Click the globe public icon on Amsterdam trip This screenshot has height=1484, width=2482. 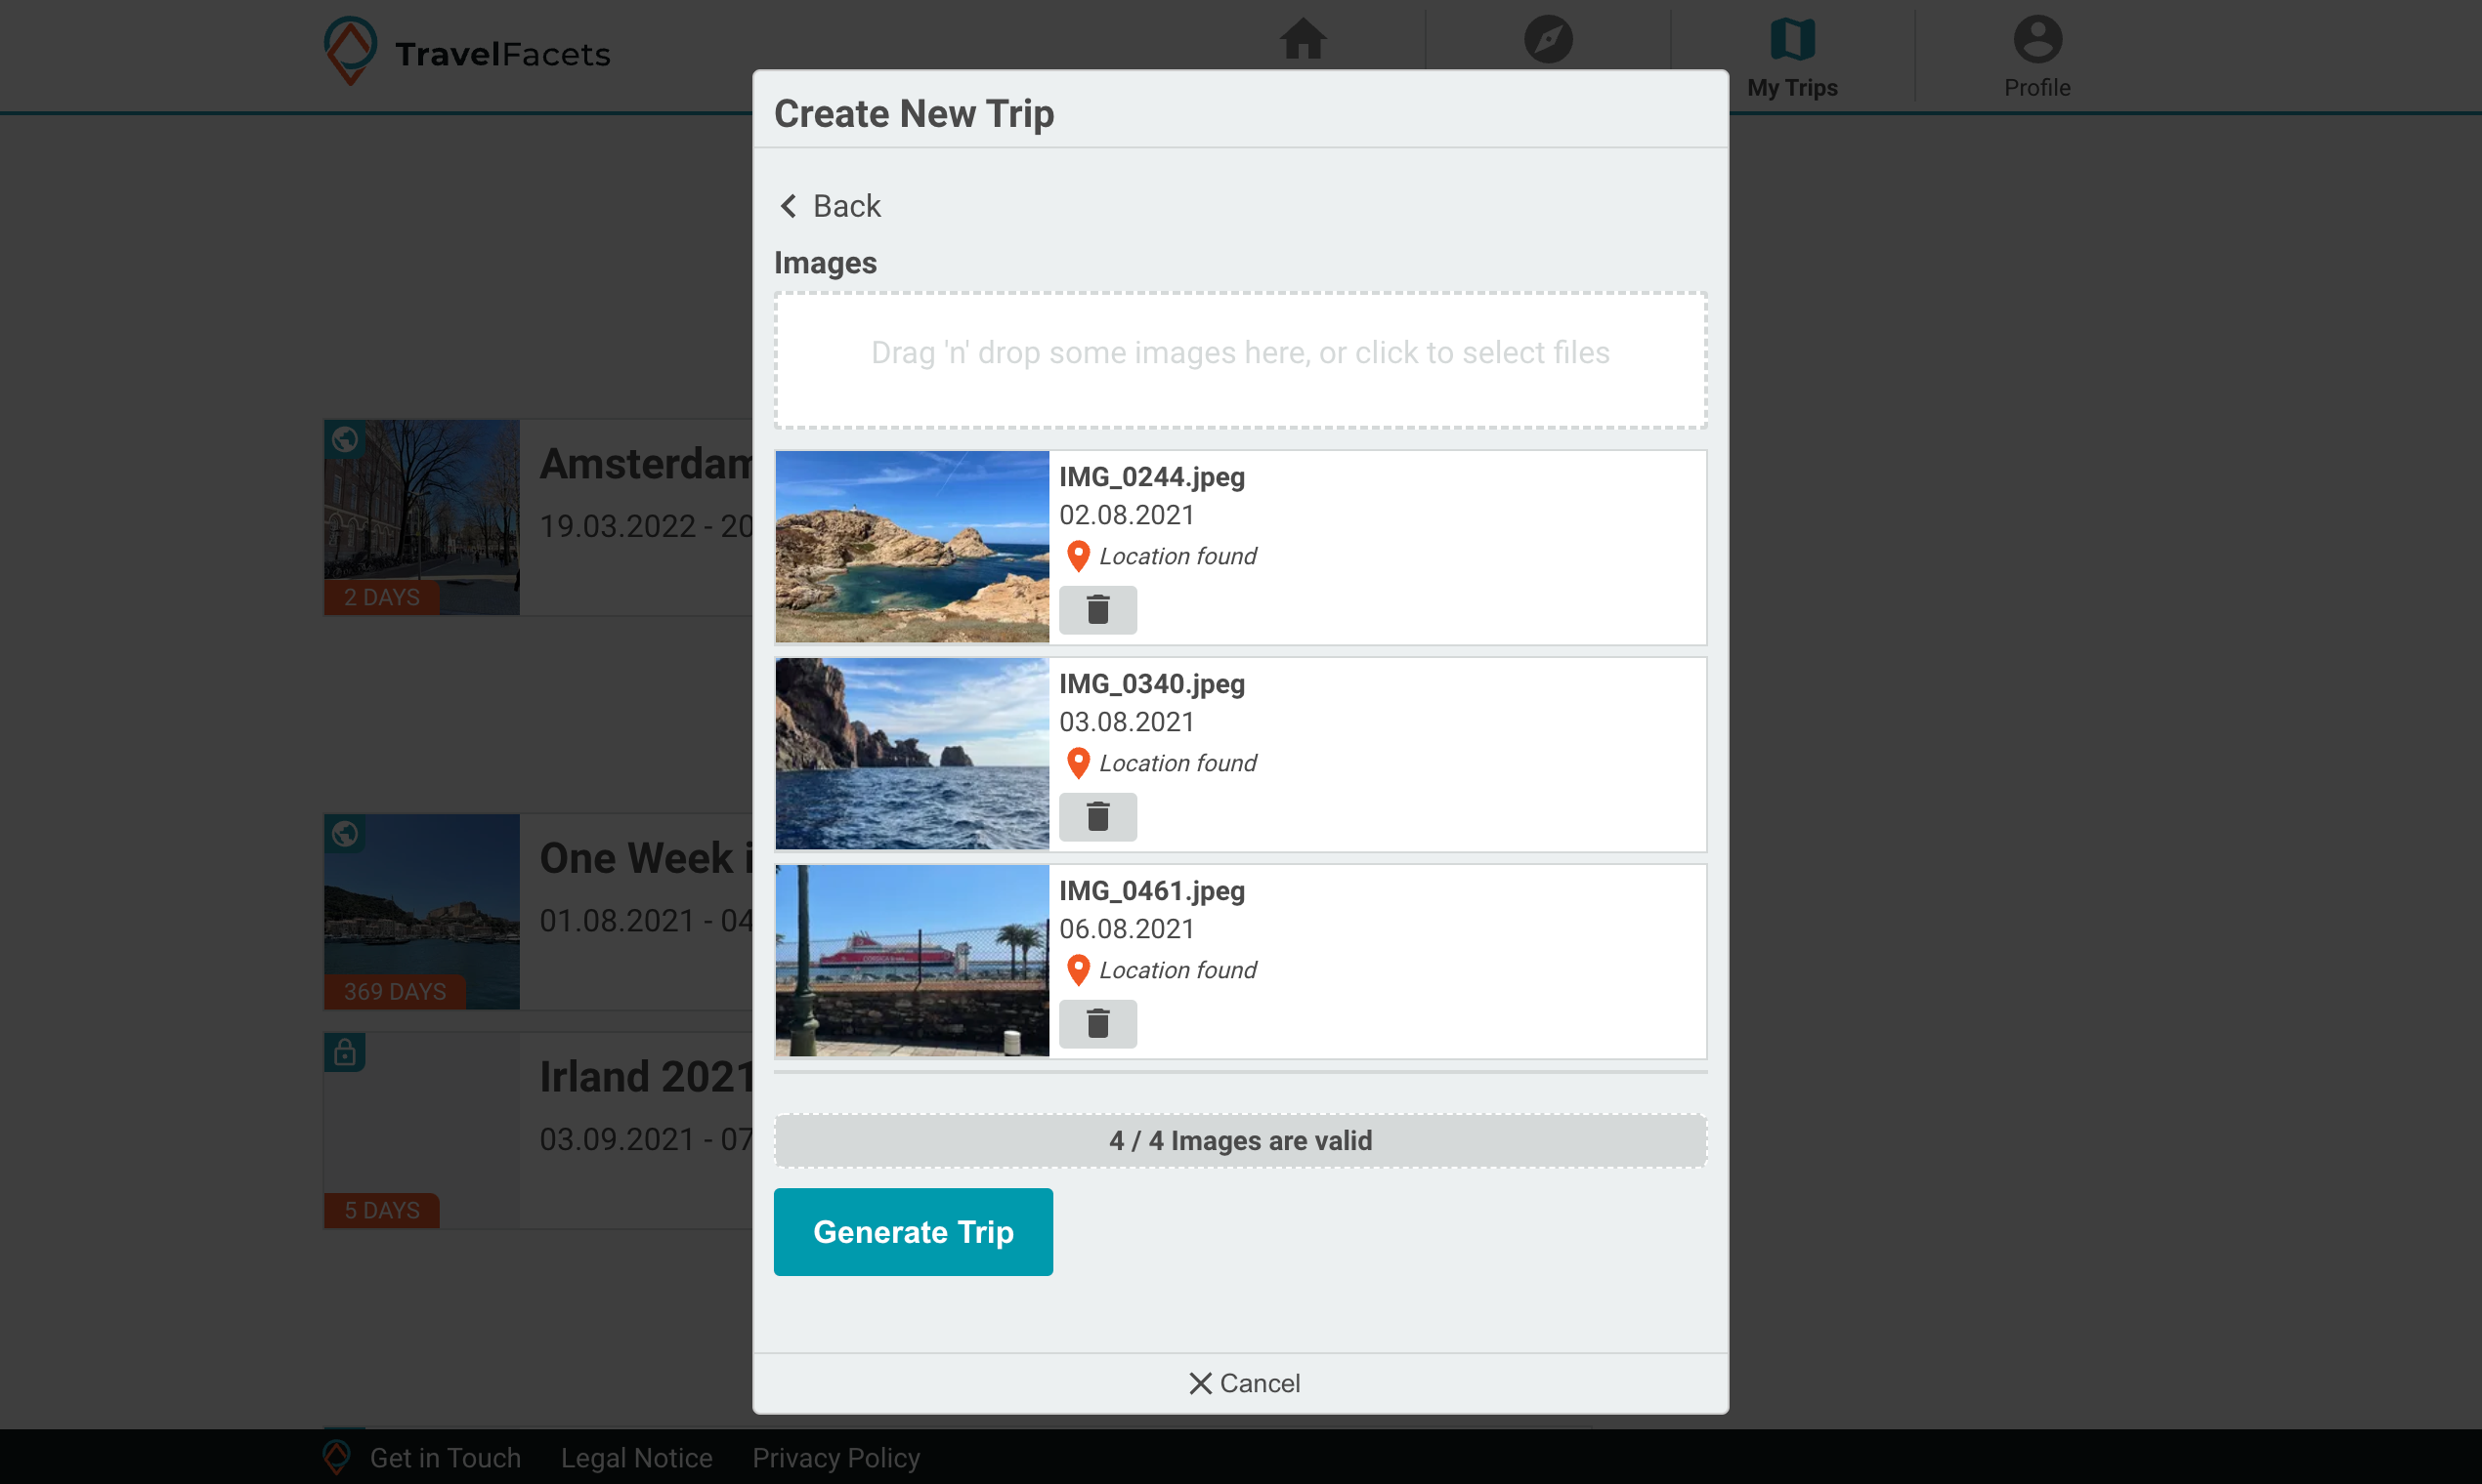pyautogui.click(x=344, y=439)
